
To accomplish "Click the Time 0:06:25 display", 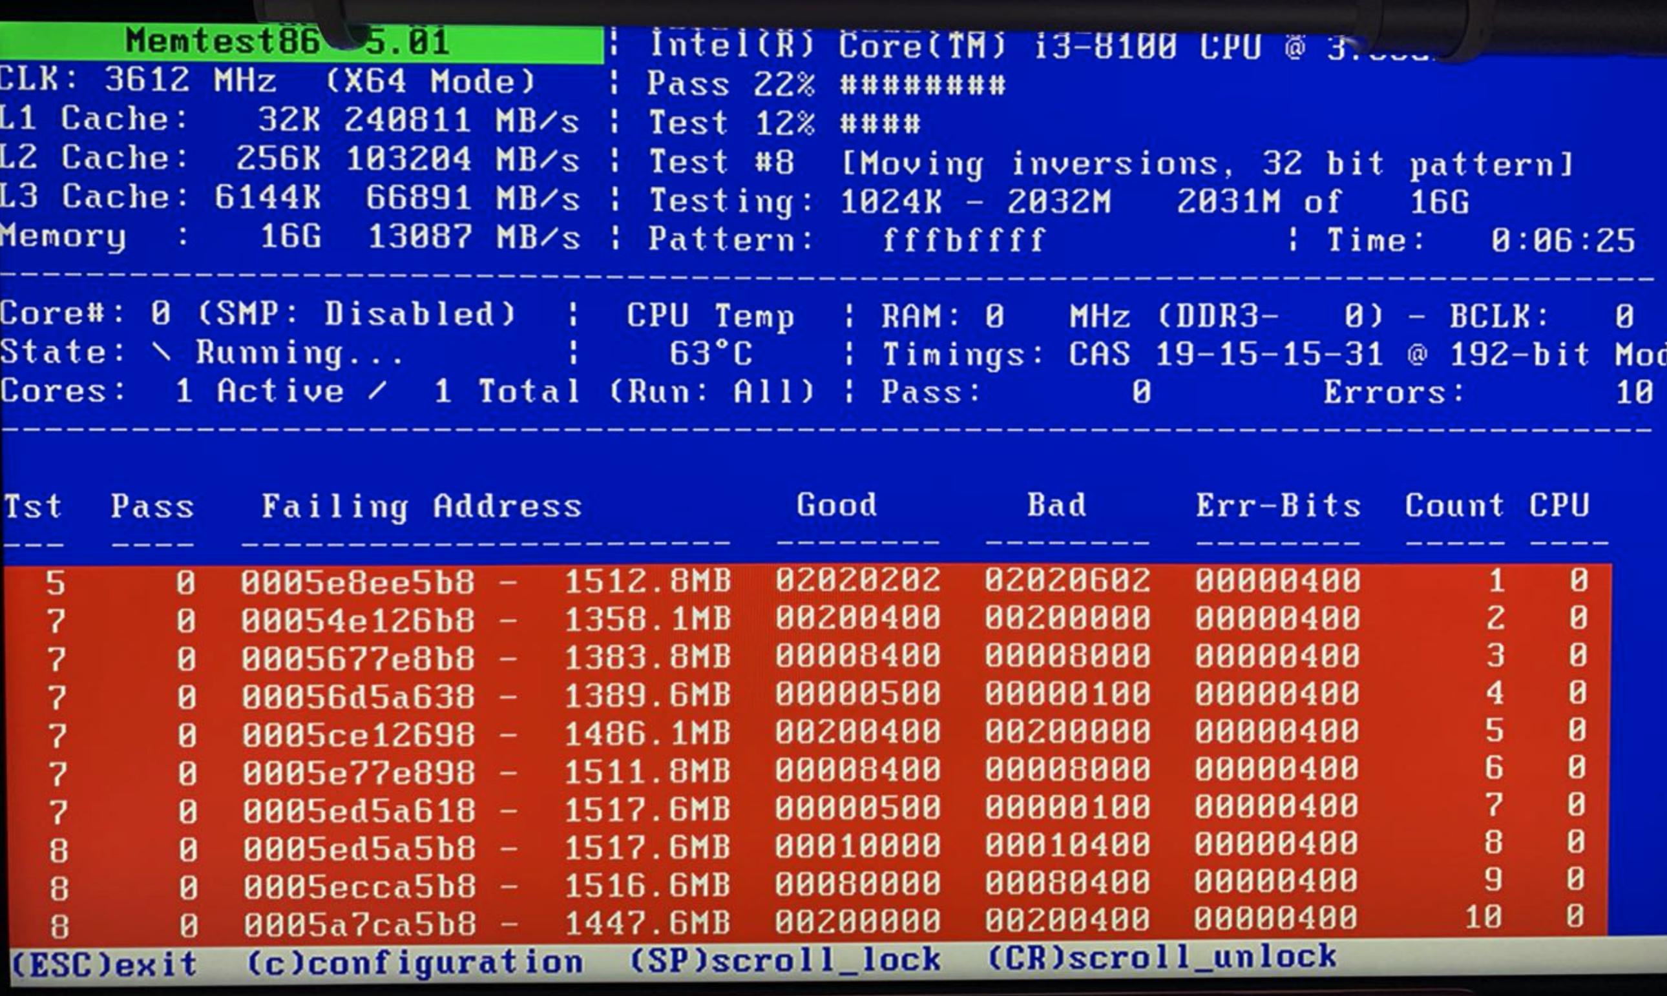I will 1563,241.
